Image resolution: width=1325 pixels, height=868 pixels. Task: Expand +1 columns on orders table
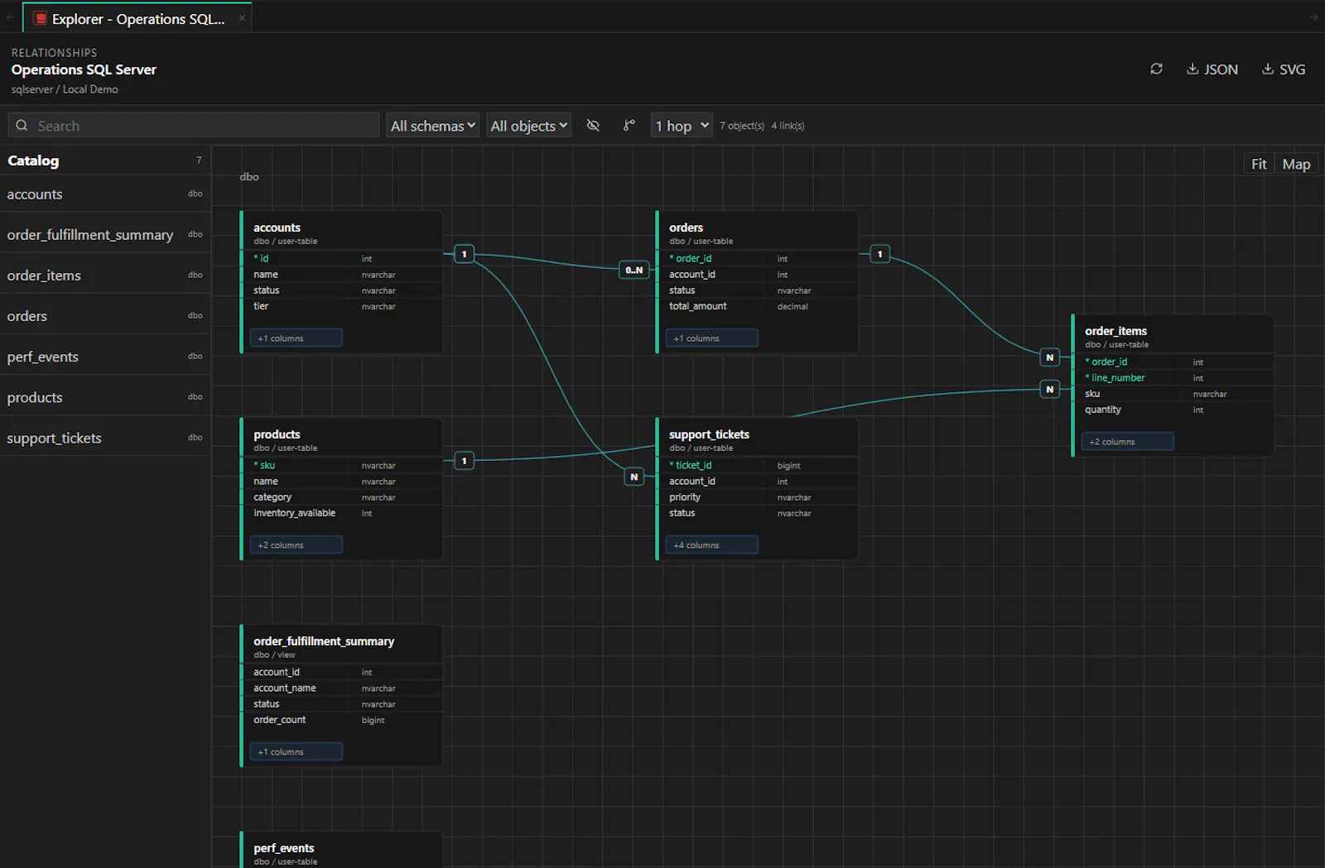point(712,338)
